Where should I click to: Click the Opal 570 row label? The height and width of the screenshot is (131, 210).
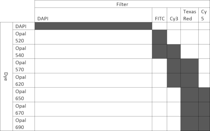tap(23, 66)
